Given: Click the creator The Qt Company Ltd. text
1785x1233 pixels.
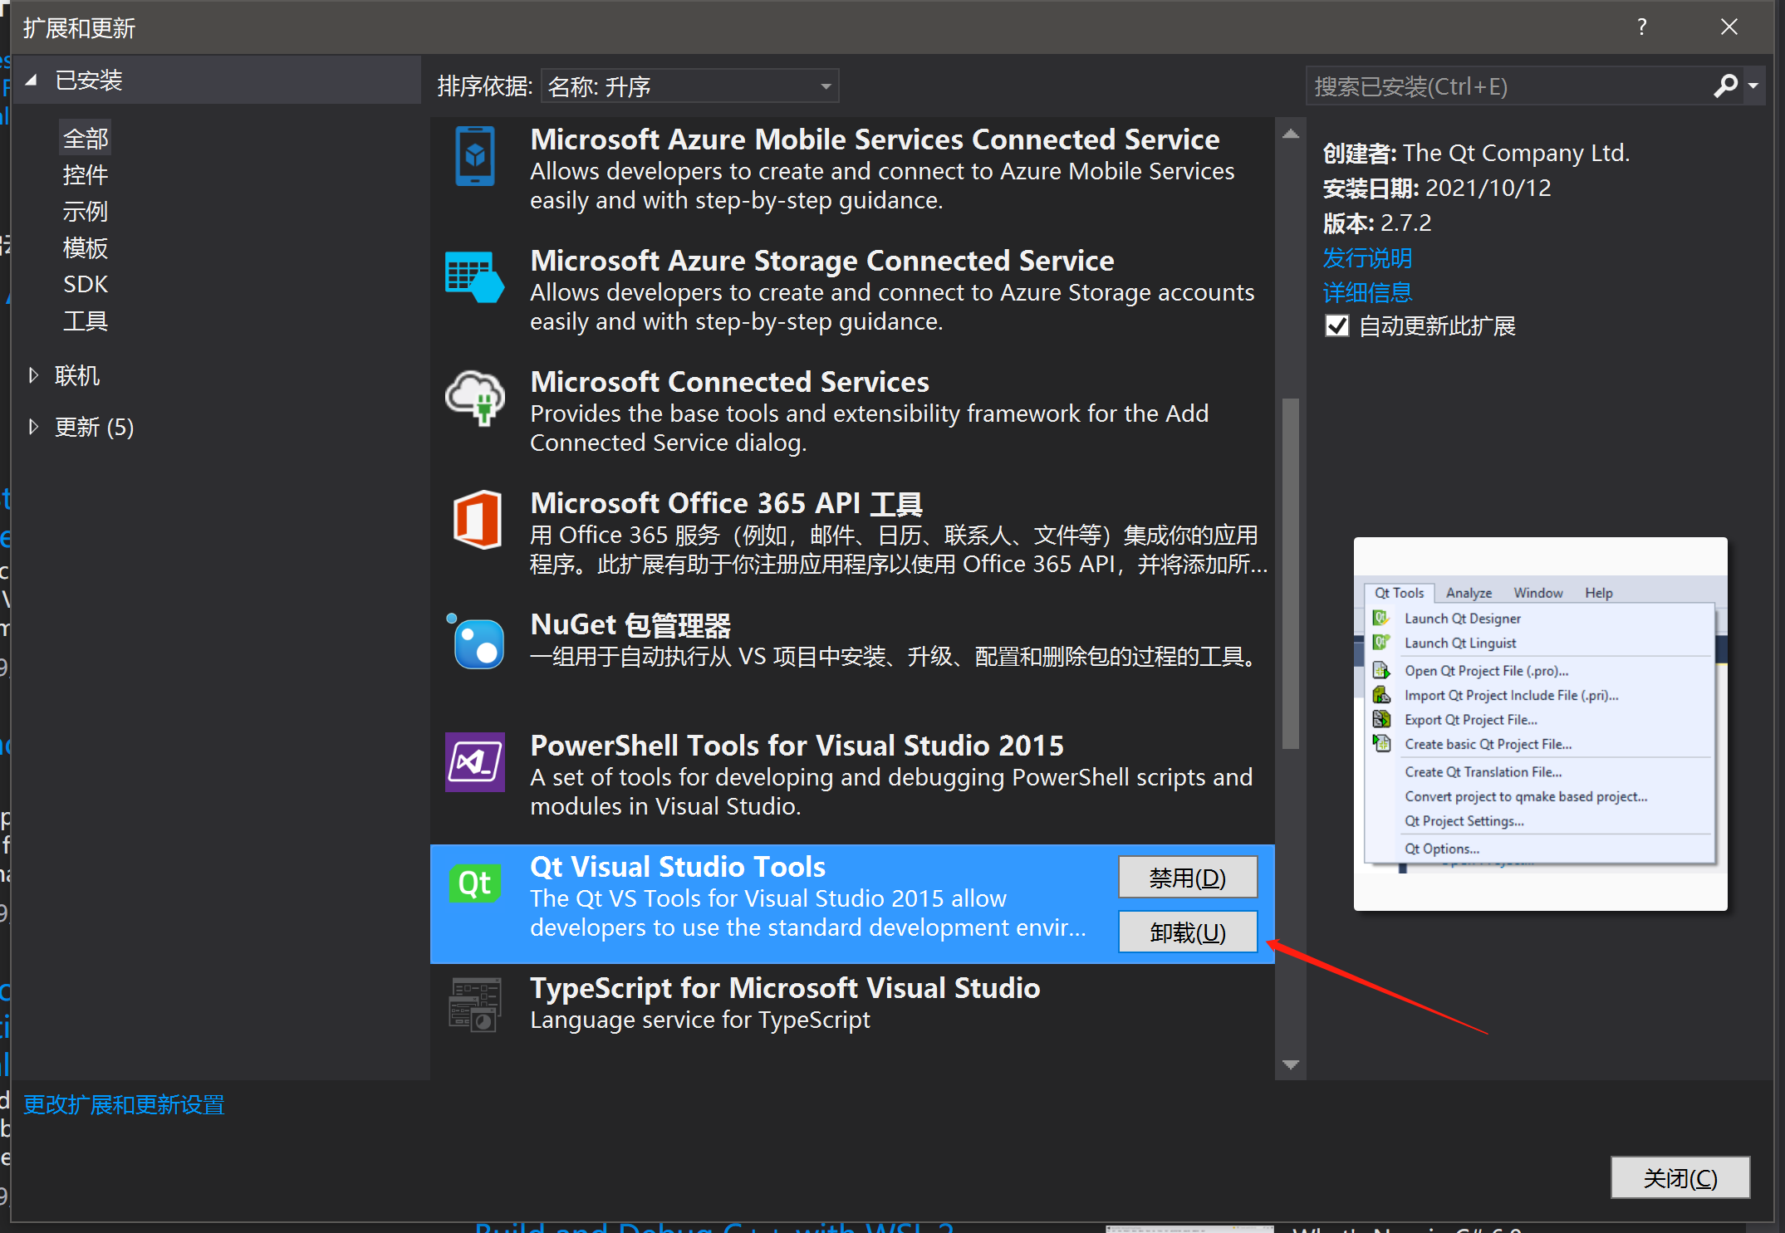Looking at the screenshot, I should coord(1516,153).
